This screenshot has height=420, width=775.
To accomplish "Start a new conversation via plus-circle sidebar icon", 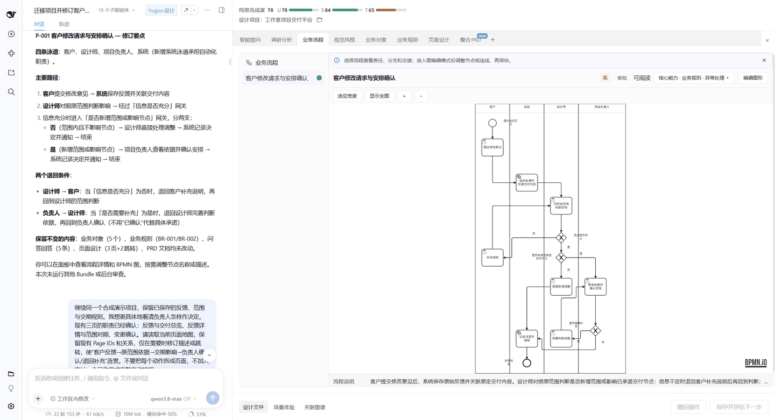I will point(11,34).
